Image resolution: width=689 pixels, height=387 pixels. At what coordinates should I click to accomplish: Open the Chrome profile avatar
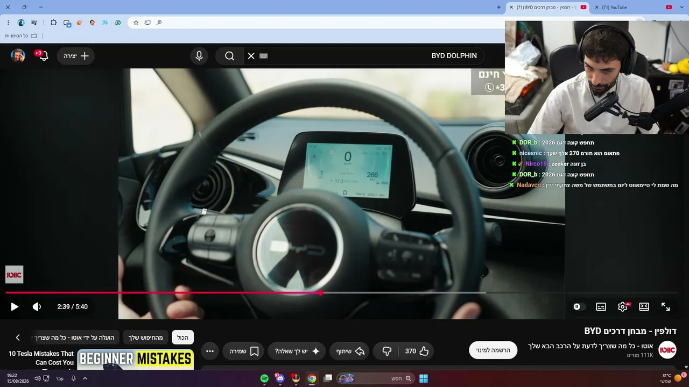(21, 23)
